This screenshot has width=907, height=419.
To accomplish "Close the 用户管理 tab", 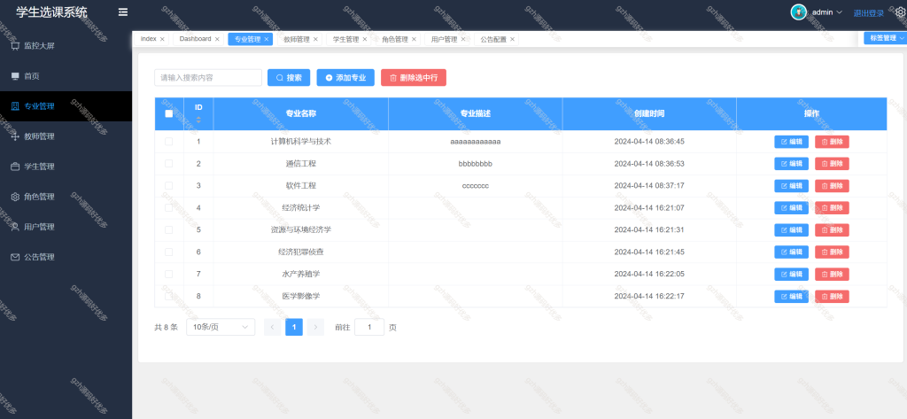I will (x=462, y=39).
